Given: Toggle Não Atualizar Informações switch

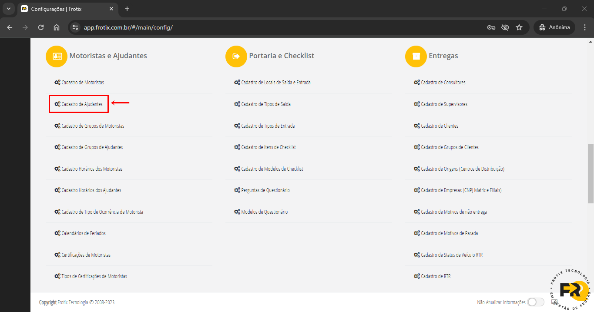Looking at the screenshot, I should click(535, 302).
